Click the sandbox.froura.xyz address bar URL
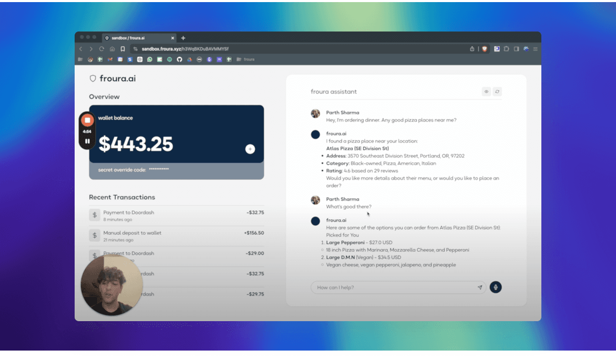The image size is (616, 360). click(185, 49)
